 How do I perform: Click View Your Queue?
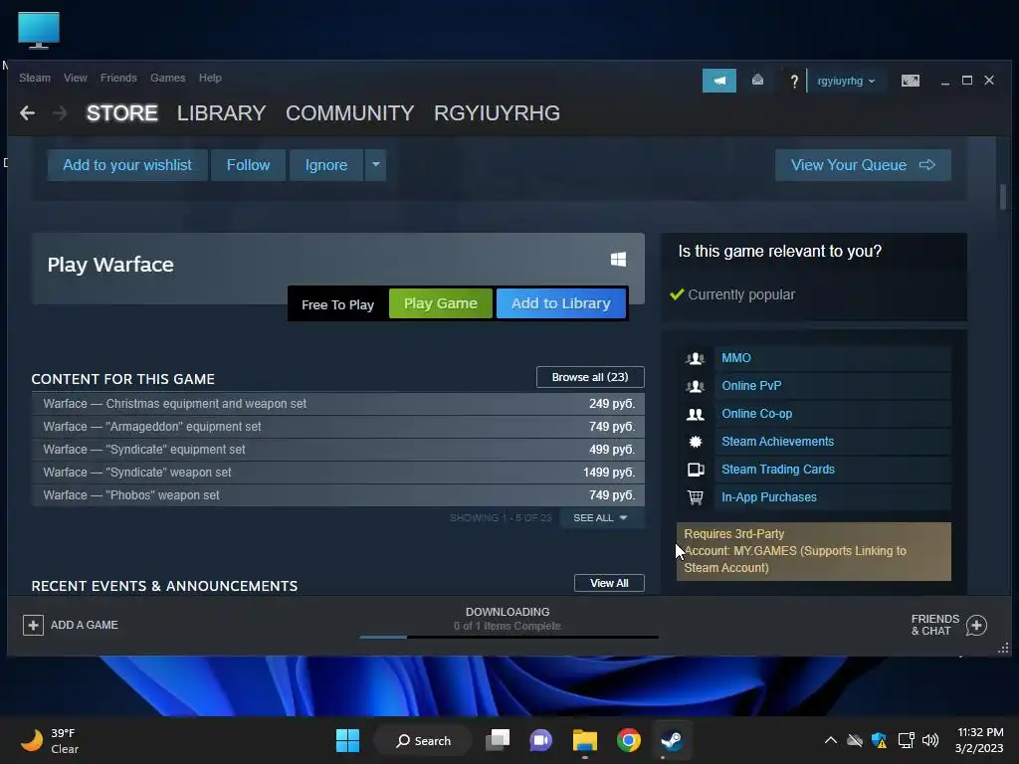[x=863, y=165]
